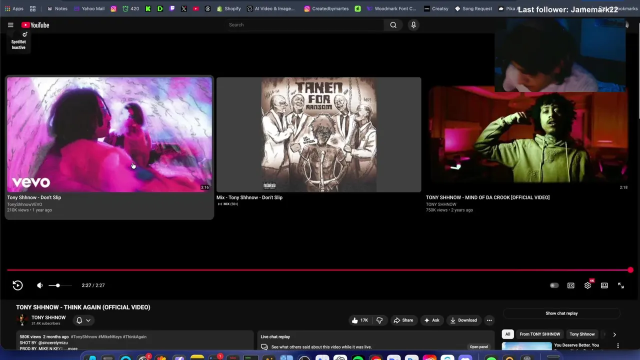640x360 pixels.
Task: Toggle the autoplay switch
Action: (554, 285)
